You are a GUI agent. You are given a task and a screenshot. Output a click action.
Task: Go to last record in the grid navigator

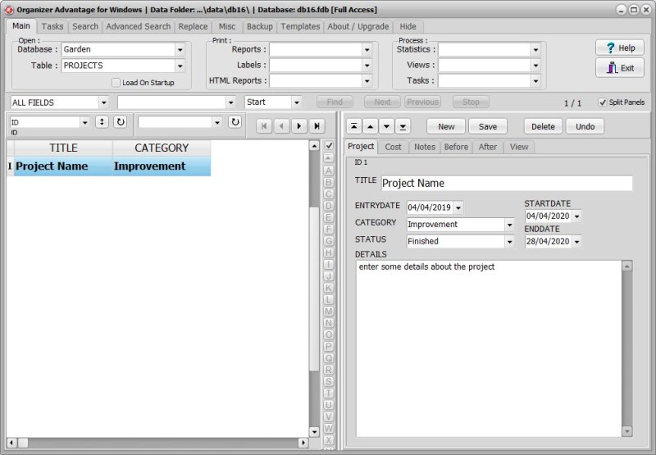tap(317, 126)
